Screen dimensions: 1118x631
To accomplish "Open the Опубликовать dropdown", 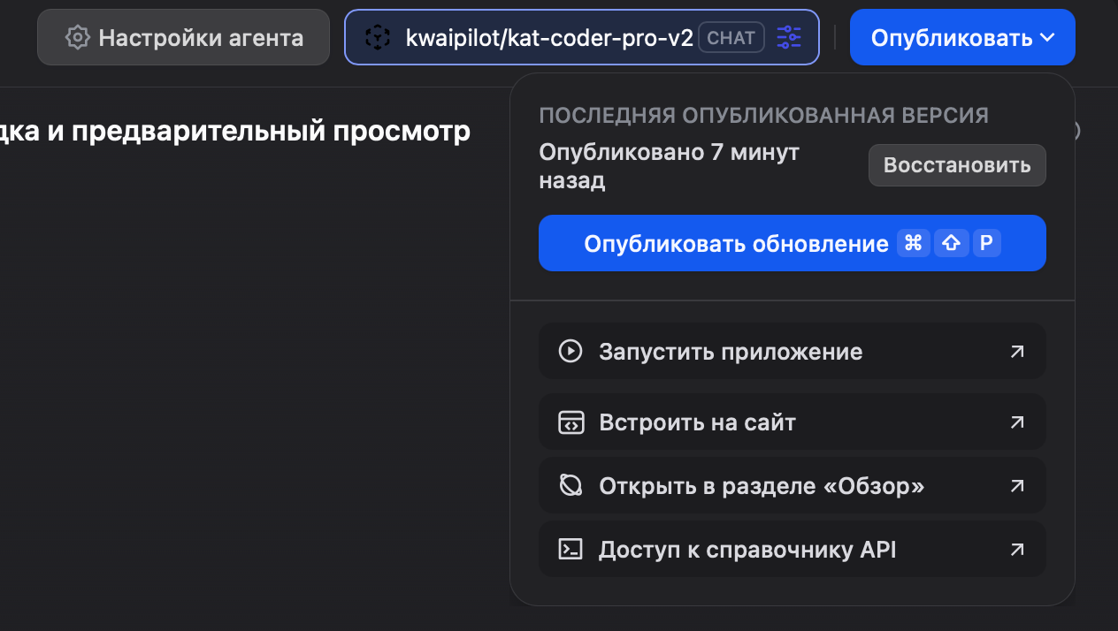I will 962,37.
